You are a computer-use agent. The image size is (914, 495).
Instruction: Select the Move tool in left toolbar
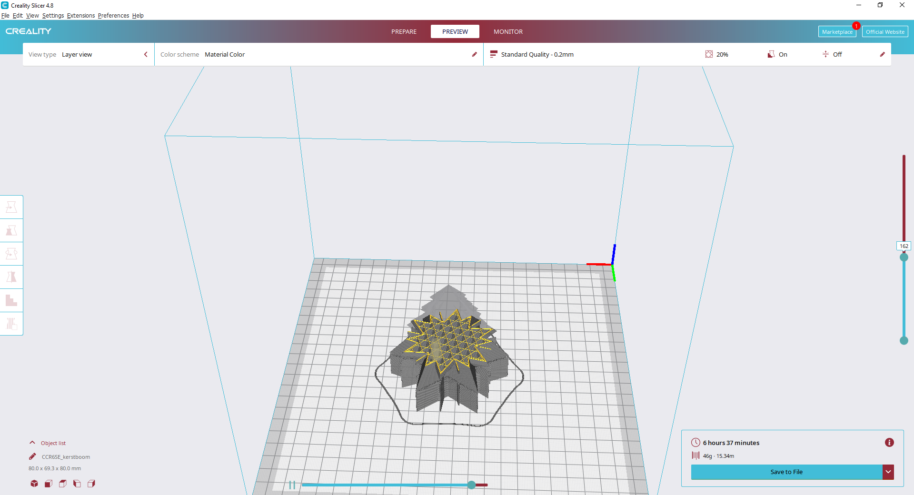tap(11, 207)
